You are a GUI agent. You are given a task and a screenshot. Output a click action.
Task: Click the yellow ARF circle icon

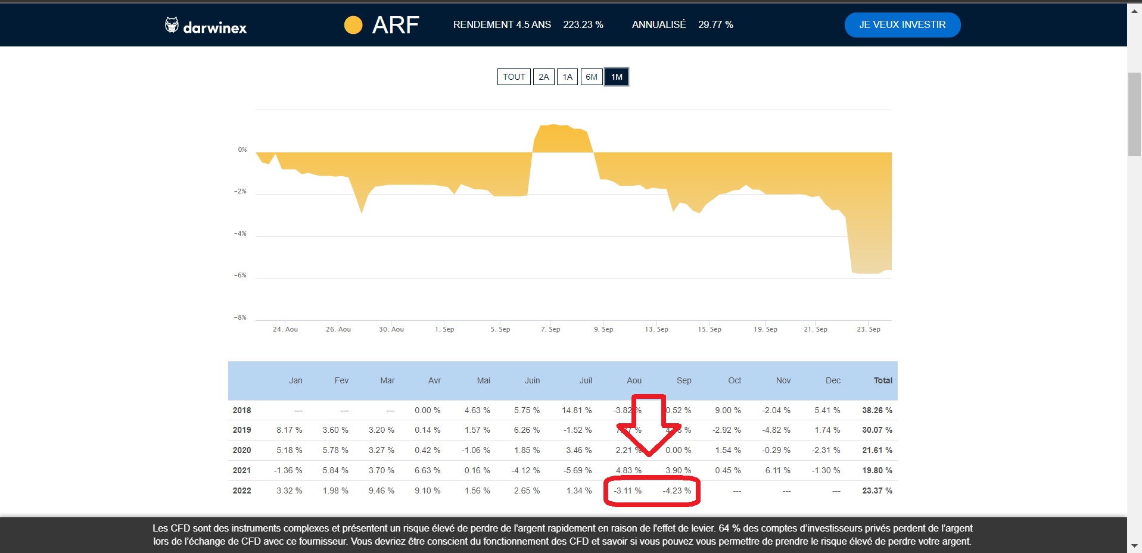pos(353,25)
